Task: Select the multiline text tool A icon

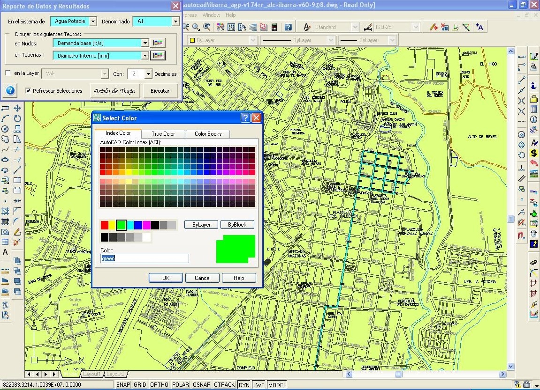Action: coord(5,252)
